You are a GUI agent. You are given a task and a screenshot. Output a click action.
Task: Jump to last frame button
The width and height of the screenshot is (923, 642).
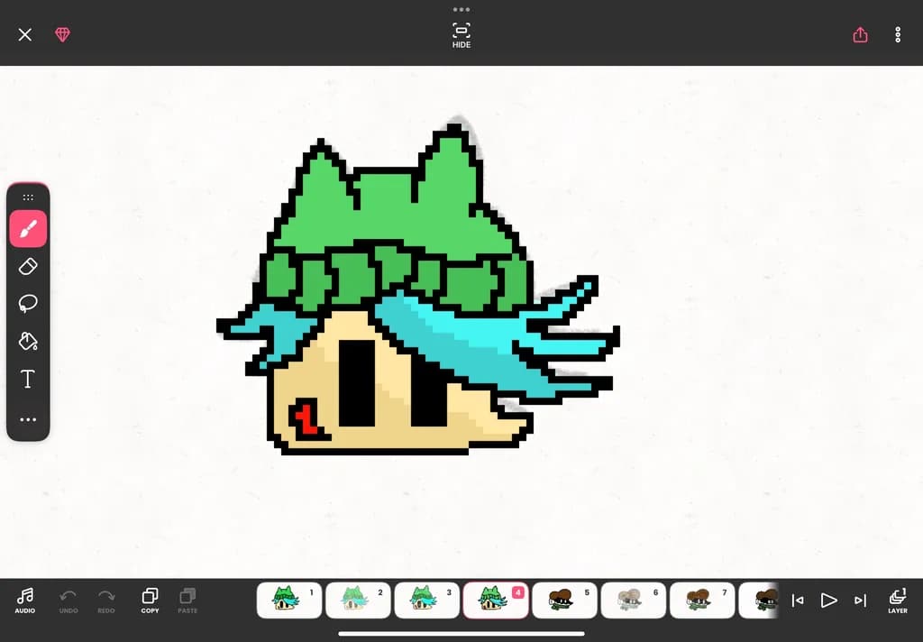[860, 601]
